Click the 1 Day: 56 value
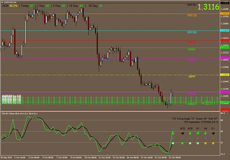230x160 pixels. click(x=43, y=6)
